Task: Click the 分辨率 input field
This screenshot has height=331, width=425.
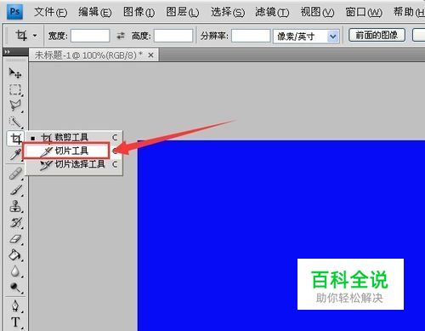Action: (x=251, y=36)
